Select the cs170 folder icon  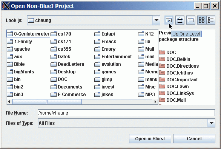tap(54, 34)
